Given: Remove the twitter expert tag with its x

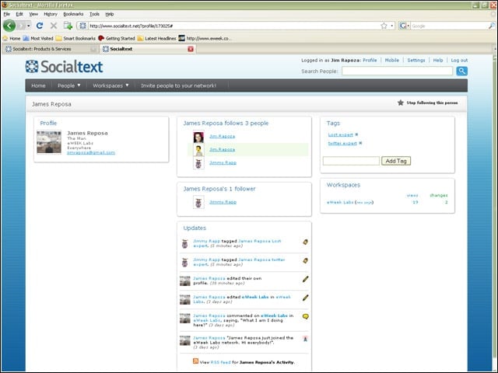Looking at the screenshot, I should coord(360,143).
